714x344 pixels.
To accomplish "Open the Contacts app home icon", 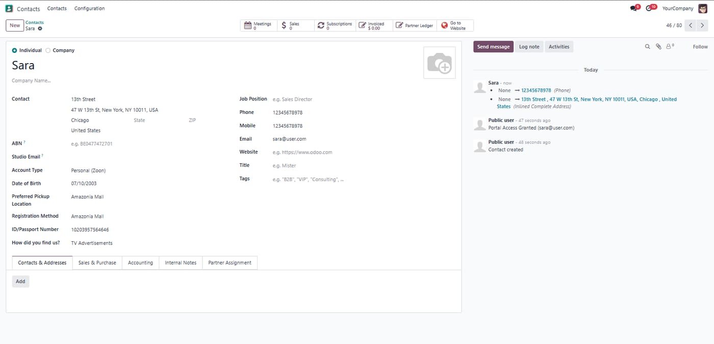I will coord(9,9).
